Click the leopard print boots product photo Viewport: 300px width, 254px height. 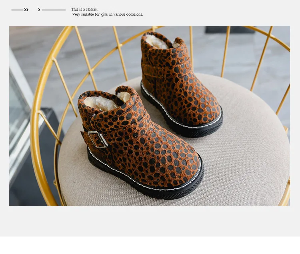coord(150,116)
